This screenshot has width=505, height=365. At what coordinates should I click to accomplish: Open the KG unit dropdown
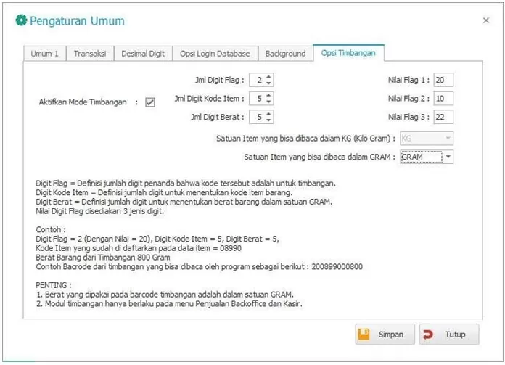point(448,138)
